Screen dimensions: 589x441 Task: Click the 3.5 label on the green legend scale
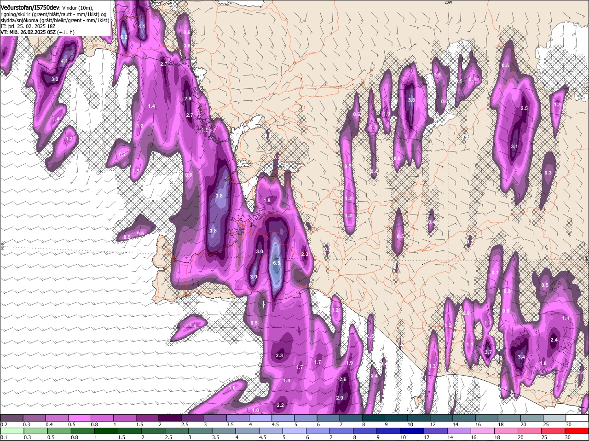tap(215, 437)
